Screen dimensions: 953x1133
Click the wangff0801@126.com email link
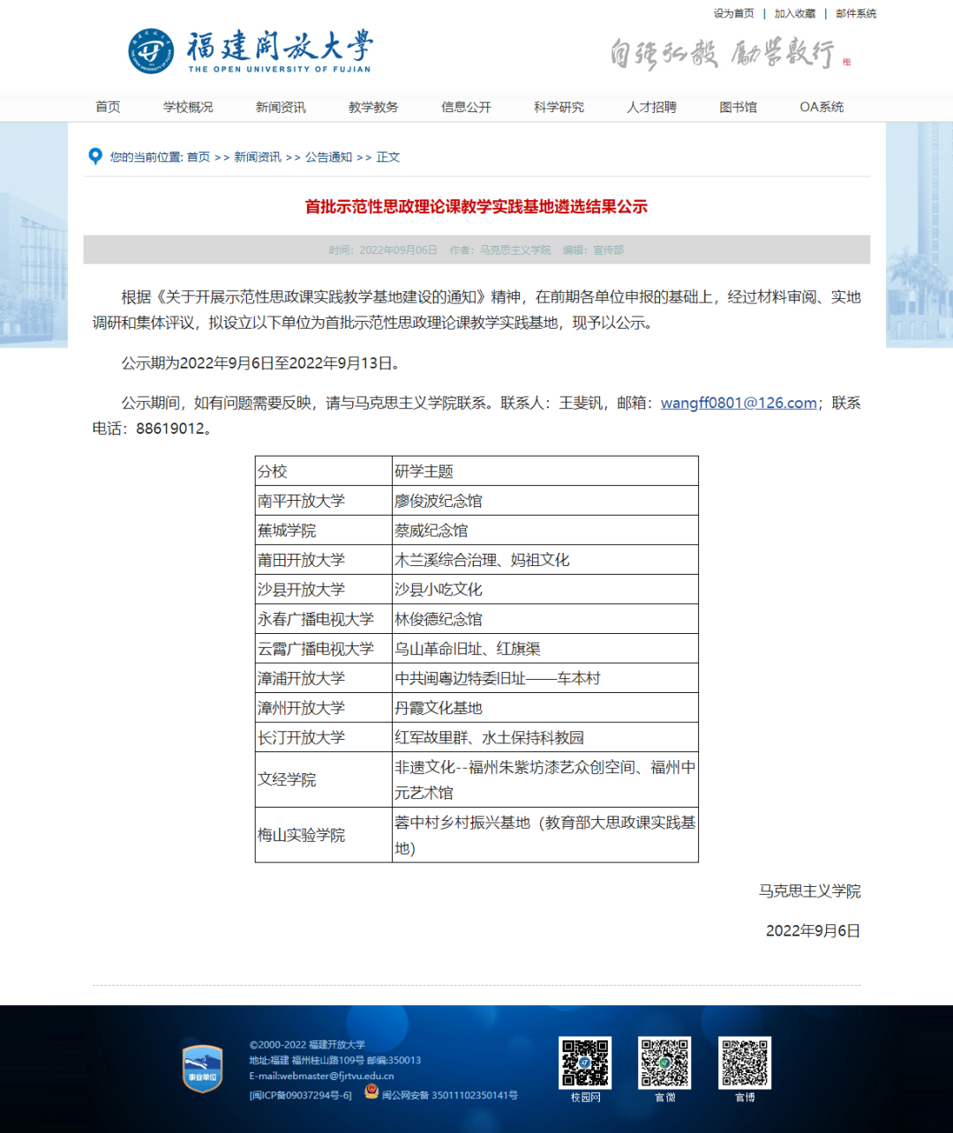pos(739,403)
